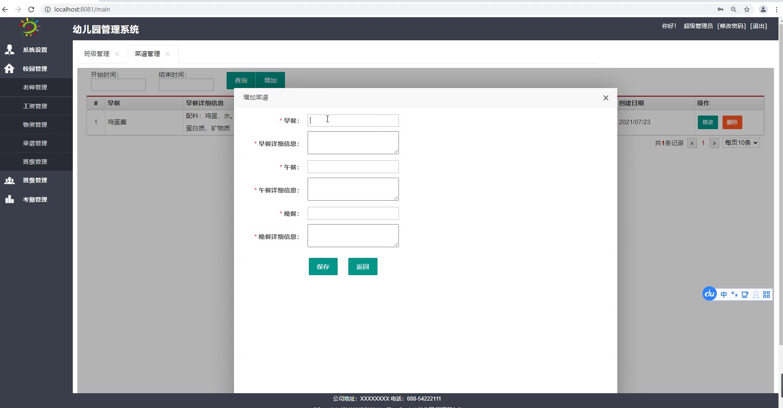
Task: Focus the 午餐 input field
Action: tap(353, 167)
